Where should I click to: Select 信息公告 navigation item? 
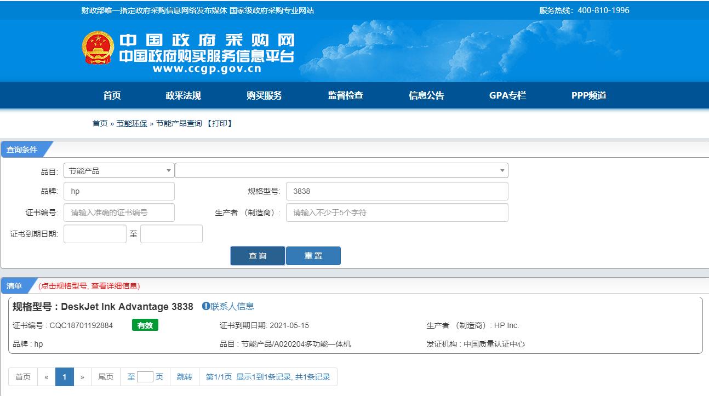pyautogui.click(x=426, y=95)
